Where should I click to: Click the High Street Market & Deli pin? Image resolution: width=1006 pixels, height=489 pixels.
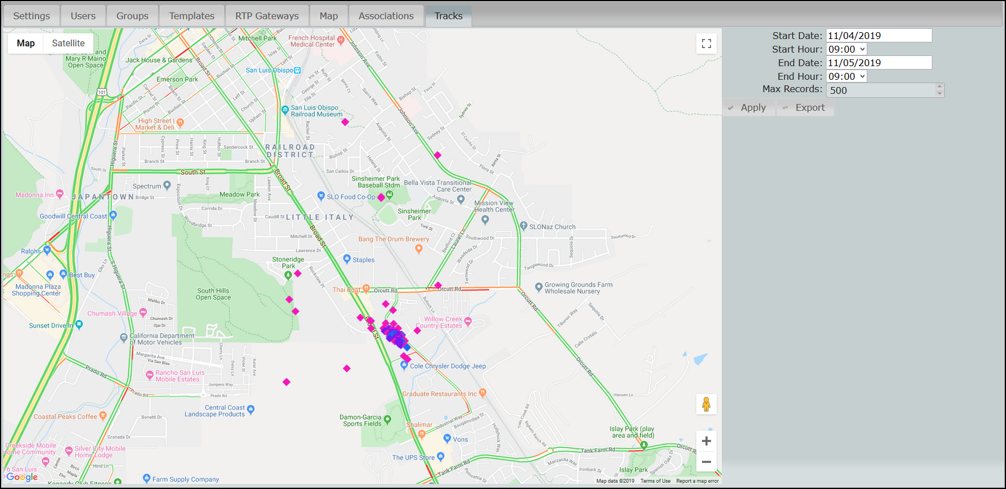pos(180,122)
